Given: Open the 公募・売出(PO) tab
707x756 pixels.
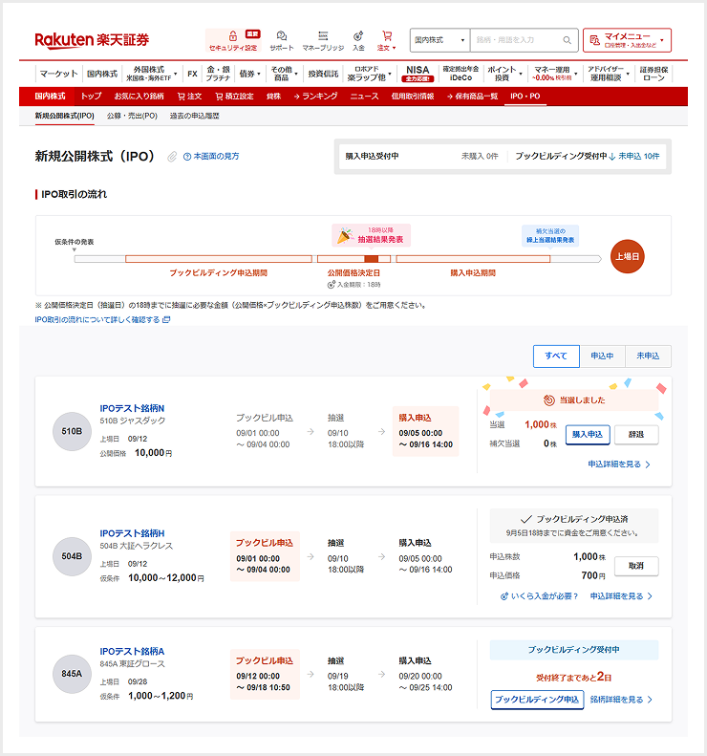Looking at the screenshot, I should (x=132, y=116).
